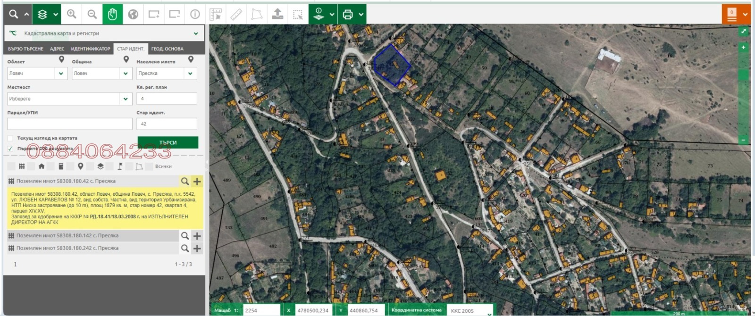This screenshot has height=316, width=755.
Task: Uncheck the 'Първите 200 резултата' checkbox
Action: [x=10, y=149]
